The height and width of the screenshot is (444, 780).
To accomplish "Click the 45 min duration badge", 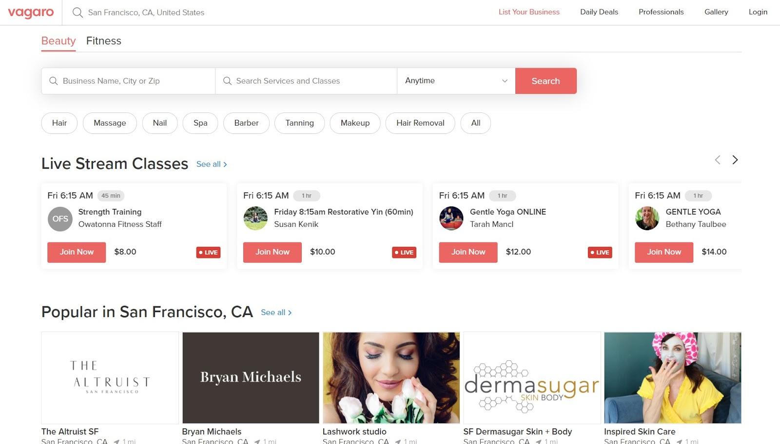I will pyautogui.click(x=111, y=196).
